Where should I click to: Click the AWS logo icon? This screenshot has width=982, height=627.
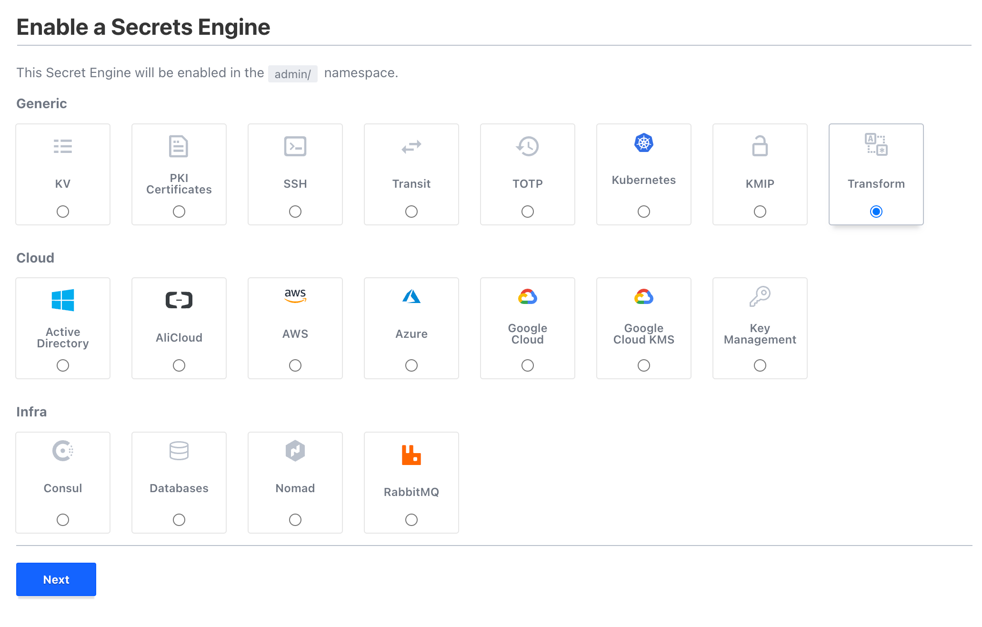tap(295, 295)
